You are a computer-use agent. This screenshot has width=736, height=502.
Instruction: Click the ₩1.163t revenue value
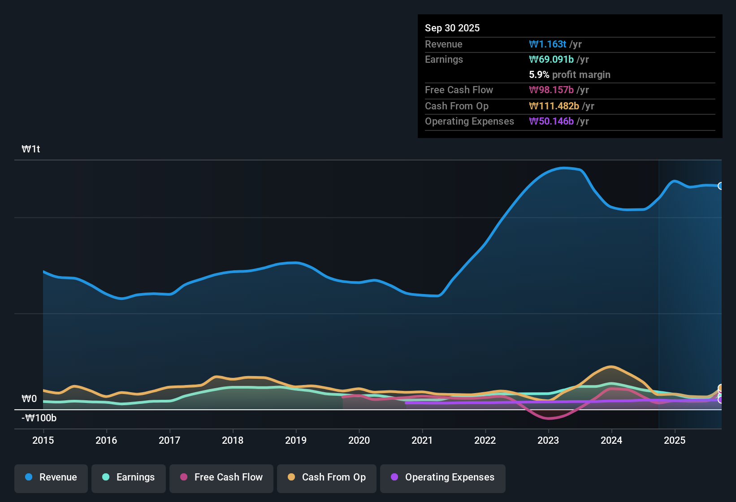click(x=547, y=44)
